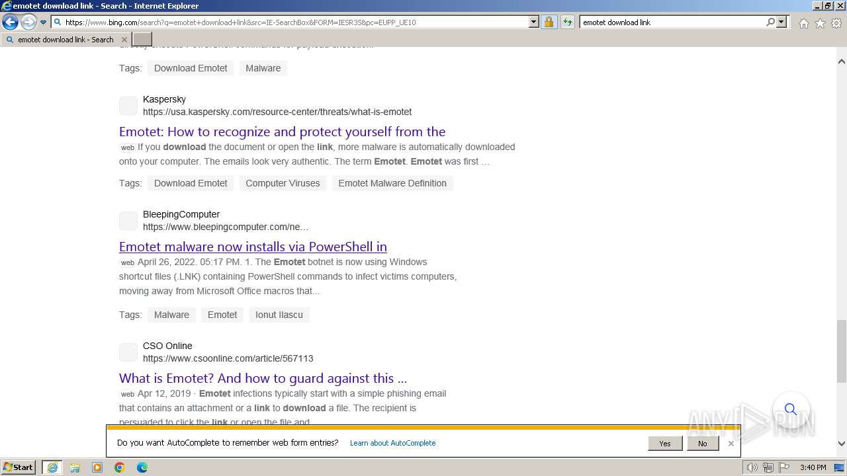Open a new blank tab

[x=142, y=40]
